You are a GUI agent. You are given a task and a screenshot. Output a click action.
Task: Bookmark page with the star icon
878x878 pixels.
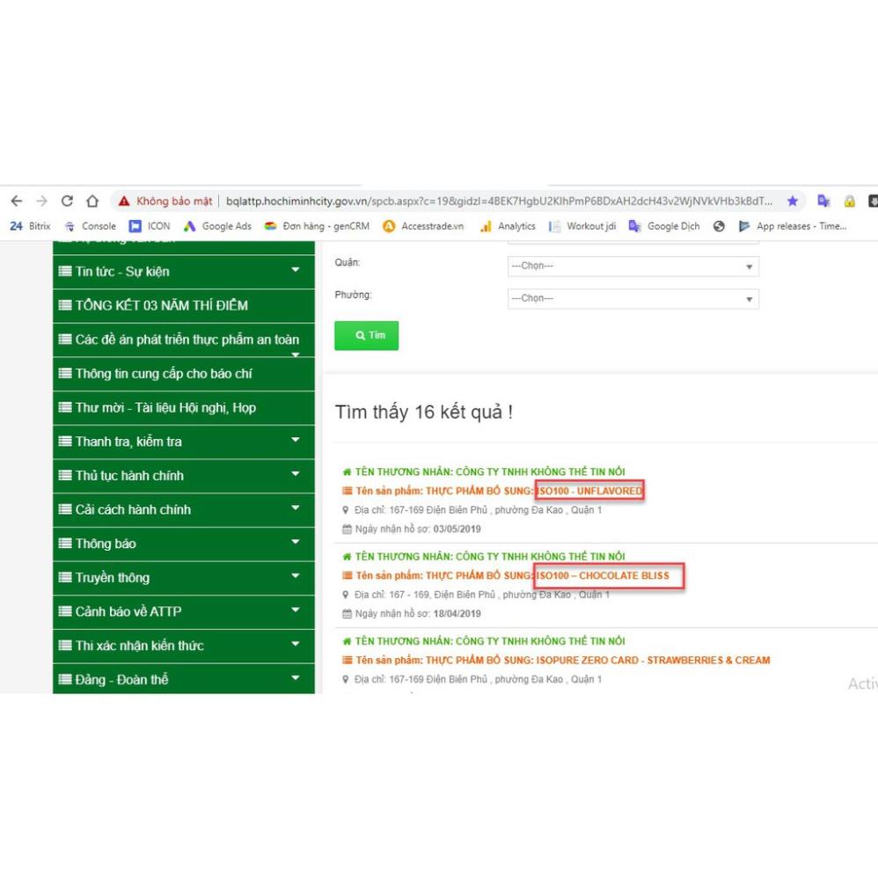click(792, 201)
